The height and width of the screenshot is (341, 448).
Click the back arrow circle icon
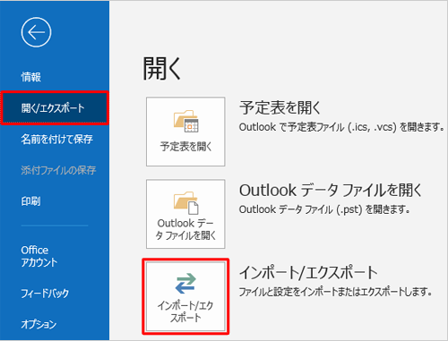coord(36,32)
